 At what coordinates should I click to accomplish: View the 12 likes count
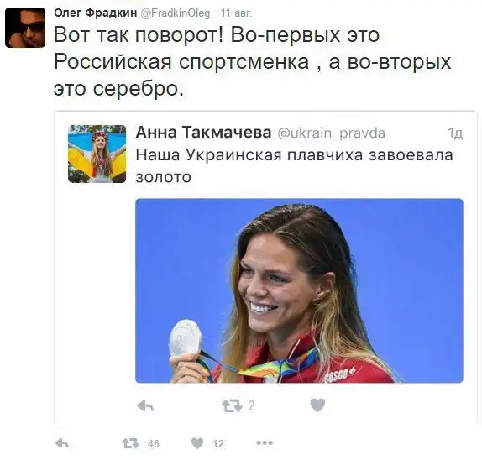tap(218, 444)
